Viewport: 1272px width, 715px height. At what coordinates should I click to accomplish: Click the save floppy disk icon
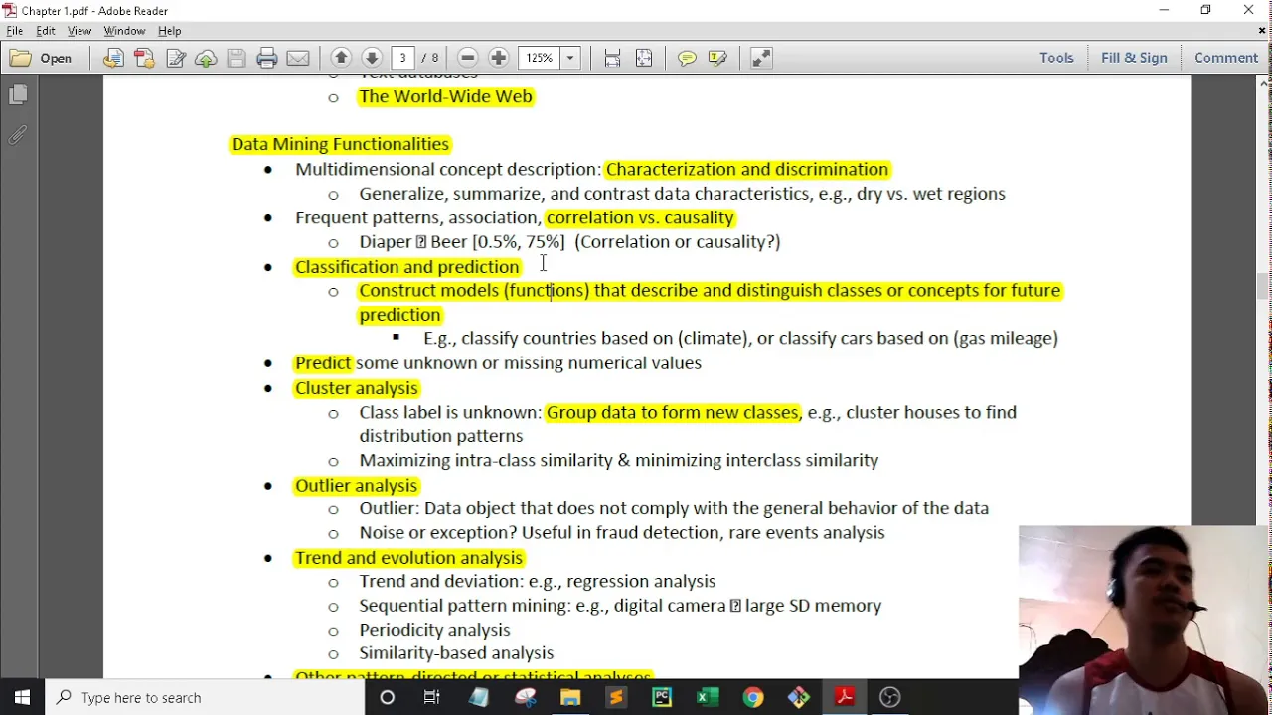237,58
